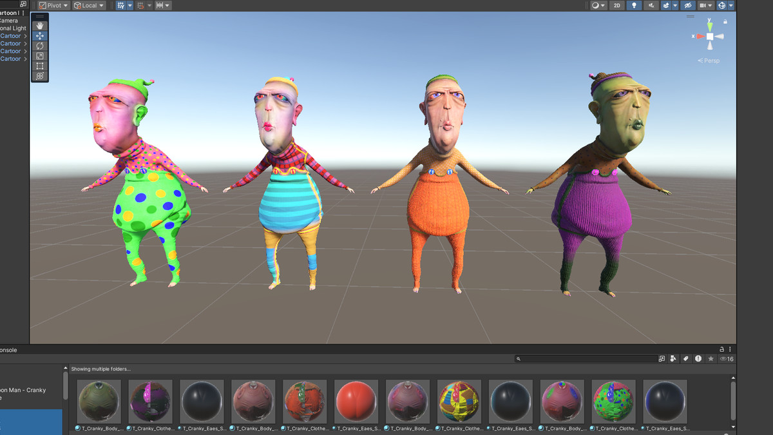Switch projection via the Persp label
Image resolution: width=773 pixels, height=435 pixels.
[x=709, y=61]
